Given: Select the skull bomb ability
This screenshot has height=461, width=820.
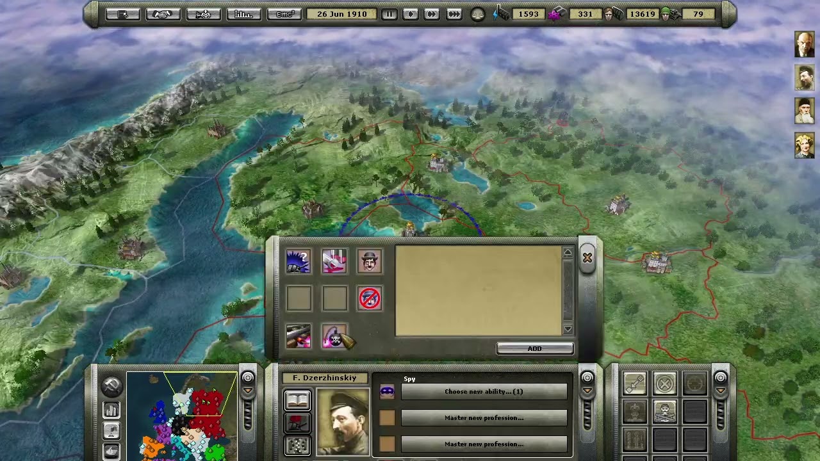Looking at the screenshot, I should tap(334, 337).
